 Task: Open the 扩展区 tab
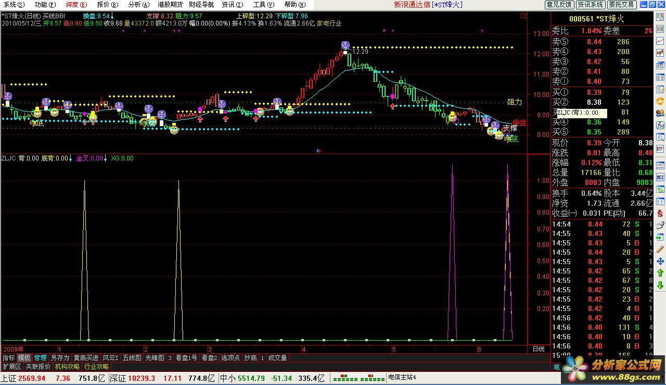[11, 366]
